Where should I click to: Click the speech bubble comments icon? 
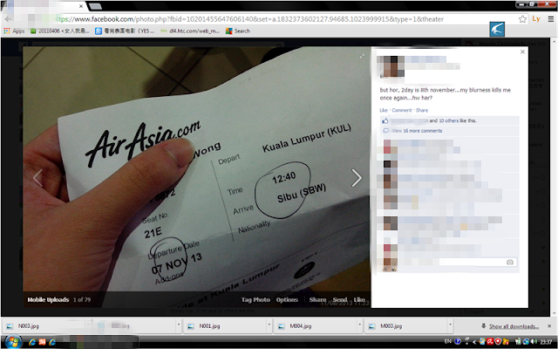385,131
